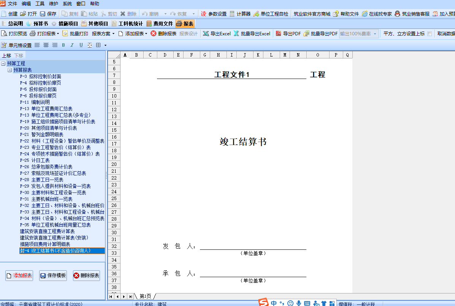Open the print preview

[x=14, y=34]
